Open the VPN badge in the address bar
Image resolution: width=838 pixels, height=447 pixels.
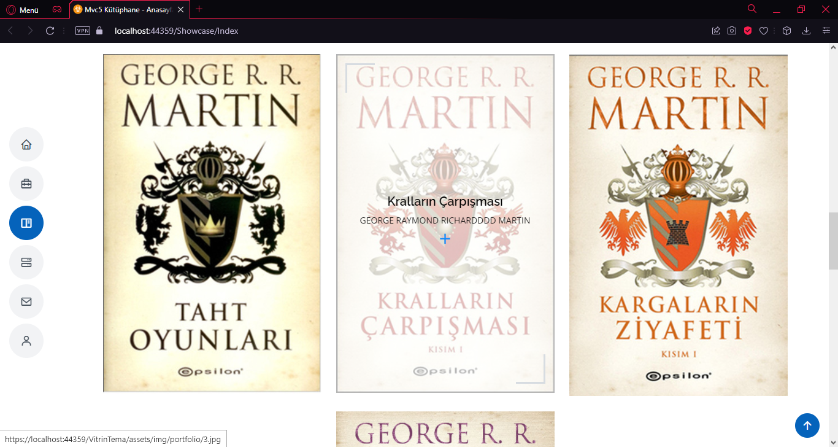pyautogui.click(x=83, y=31)
